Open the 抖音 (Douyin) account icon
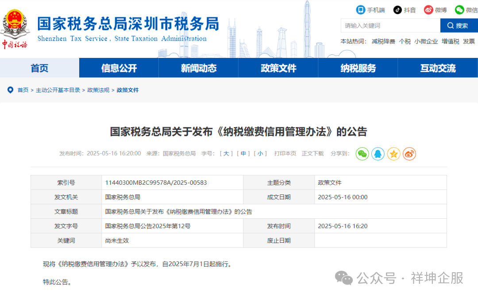This screenshot has height=297, width=478. tap(397, 9)
